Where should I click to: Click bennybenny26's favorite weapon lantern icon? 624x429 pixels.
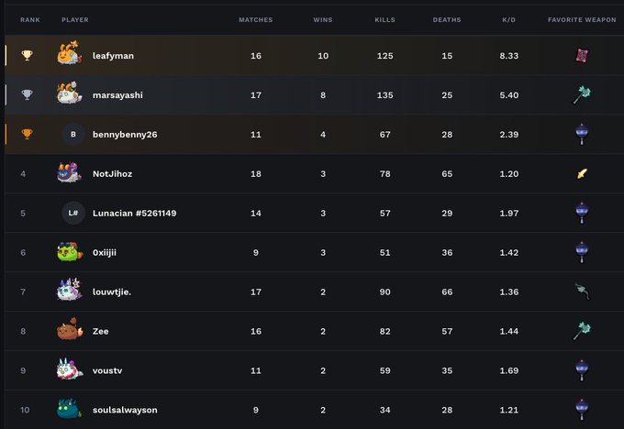click(582, 135)
